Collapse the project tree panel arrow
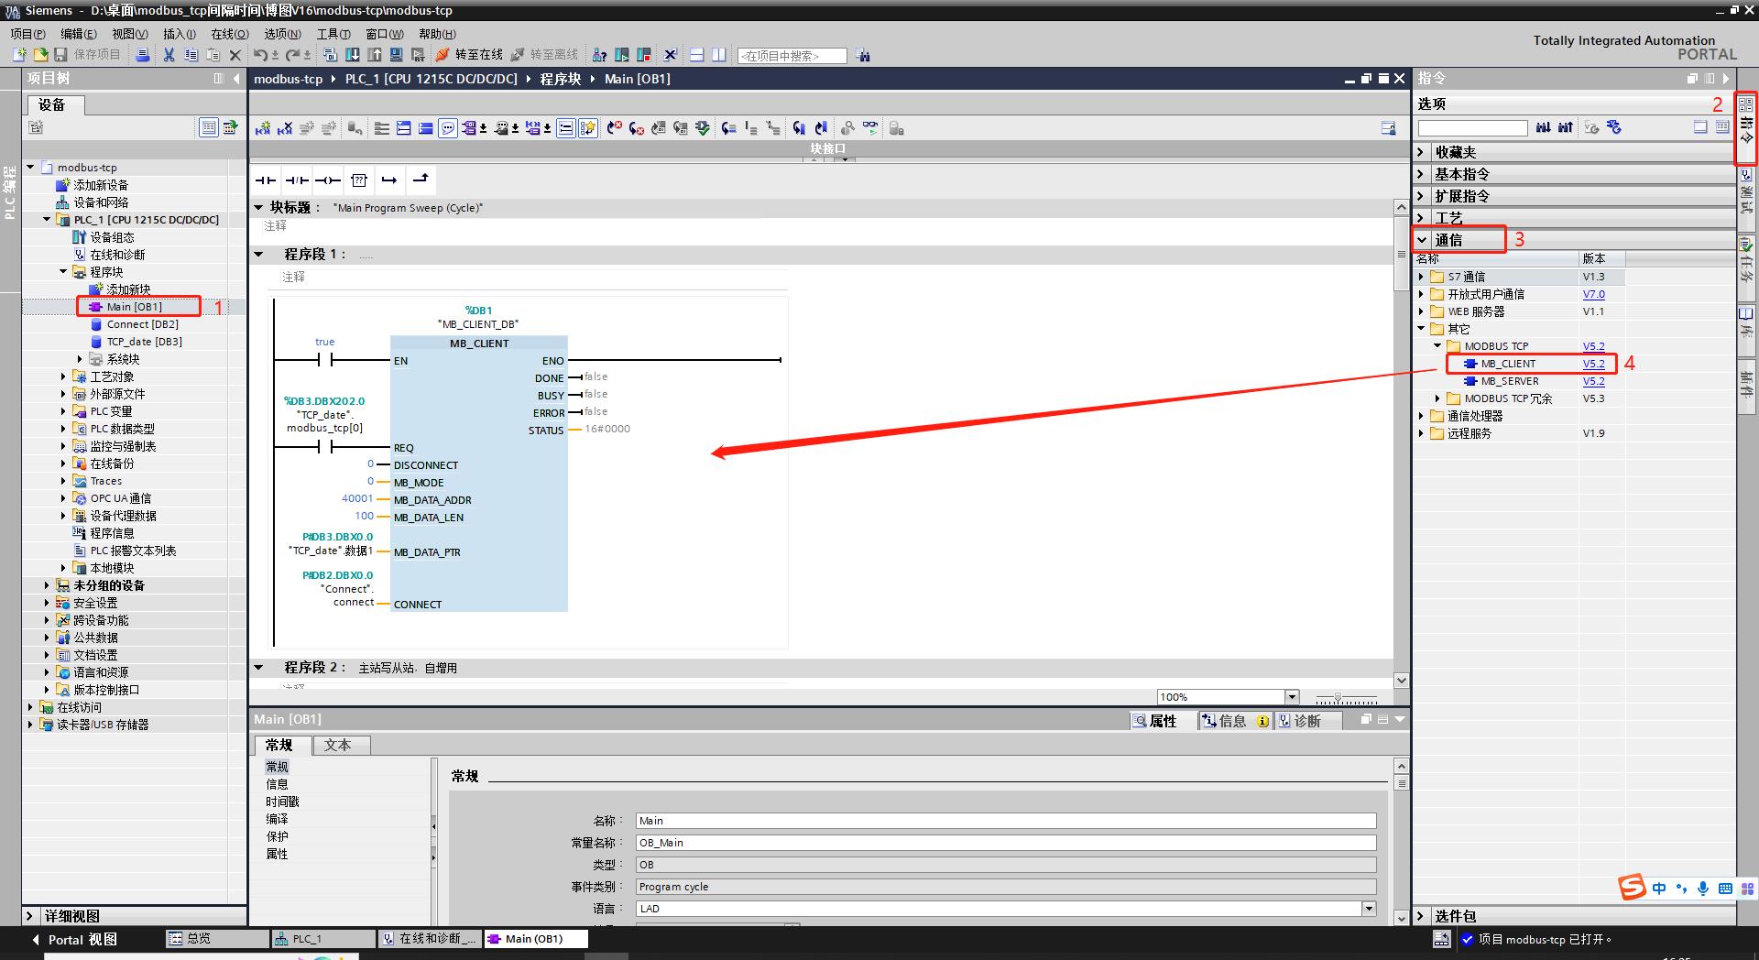 (236, 79)
